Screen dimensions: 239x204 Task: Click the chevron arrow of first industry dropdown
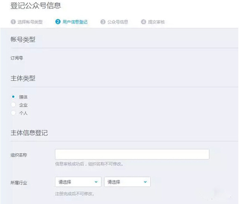[x=96, y=182]
